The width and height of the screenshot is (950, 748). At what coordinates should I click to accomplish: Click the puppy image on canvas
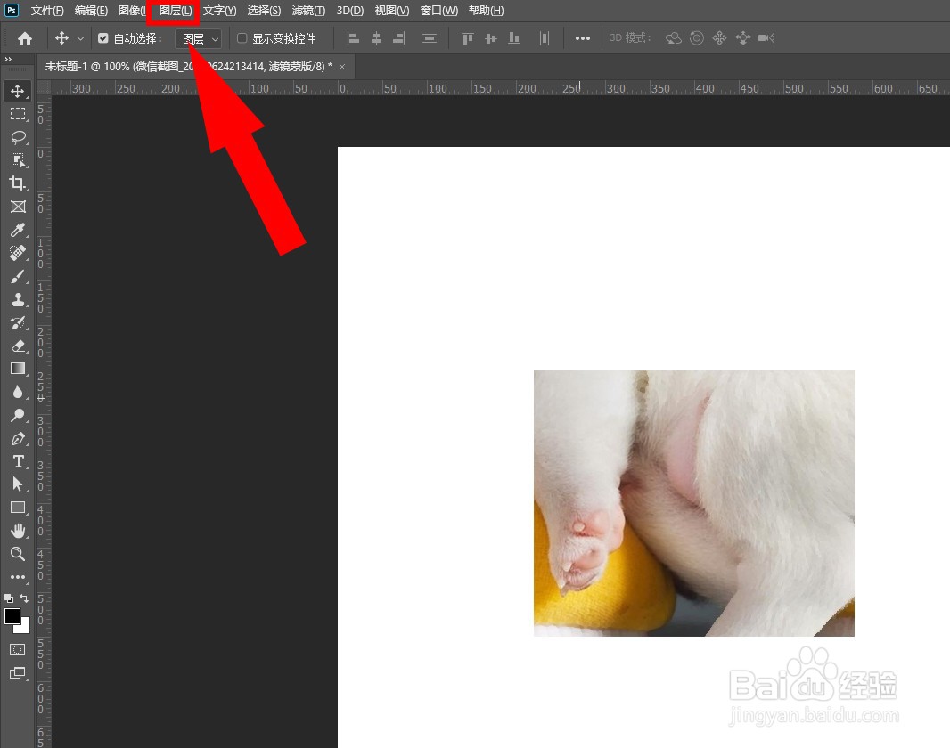[x=693, y=503]
